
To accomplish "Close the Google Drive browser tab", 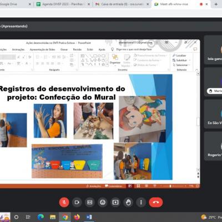I will [x=30, y=4].
